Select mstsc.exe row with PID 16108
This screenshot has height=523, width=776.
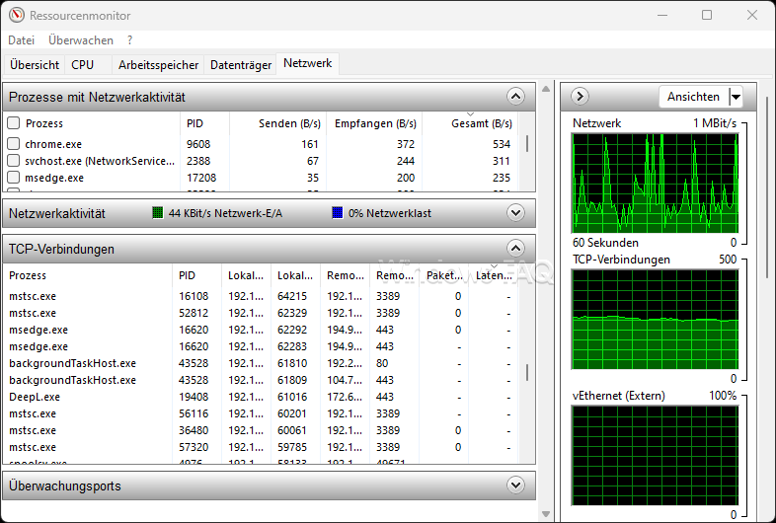coord(261,296)
